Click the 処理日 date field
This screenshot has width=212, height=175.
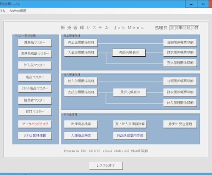point(184,28)
